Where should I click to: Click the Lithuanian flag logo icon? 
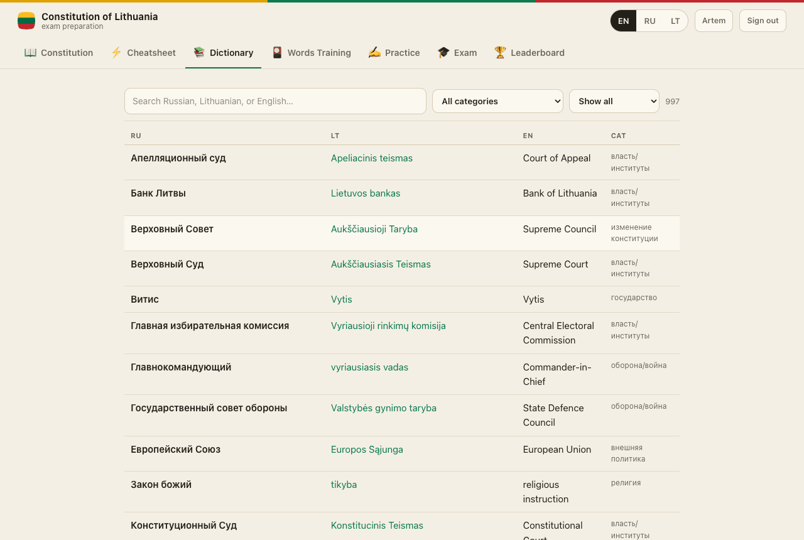[x=26, y=21]
